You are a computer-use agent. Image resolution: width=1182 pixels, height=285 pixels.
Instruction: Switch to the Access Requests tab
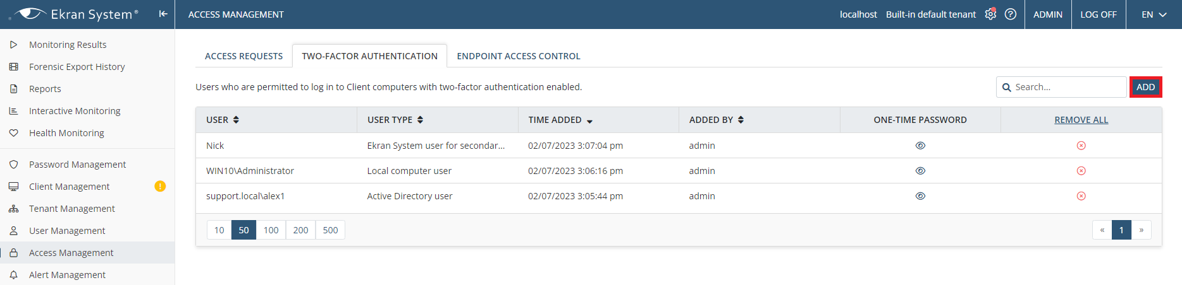point(243,56)
